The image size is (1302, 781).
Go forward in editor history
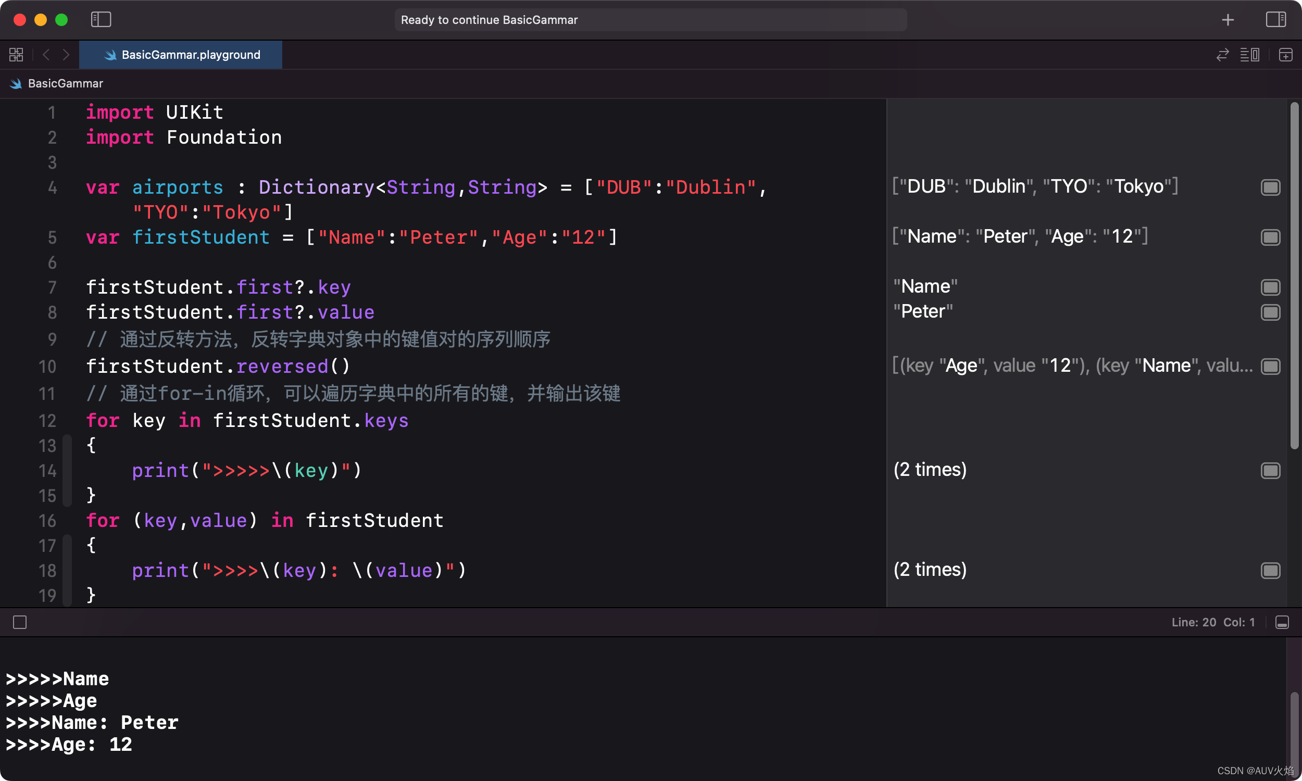(66, 55)
